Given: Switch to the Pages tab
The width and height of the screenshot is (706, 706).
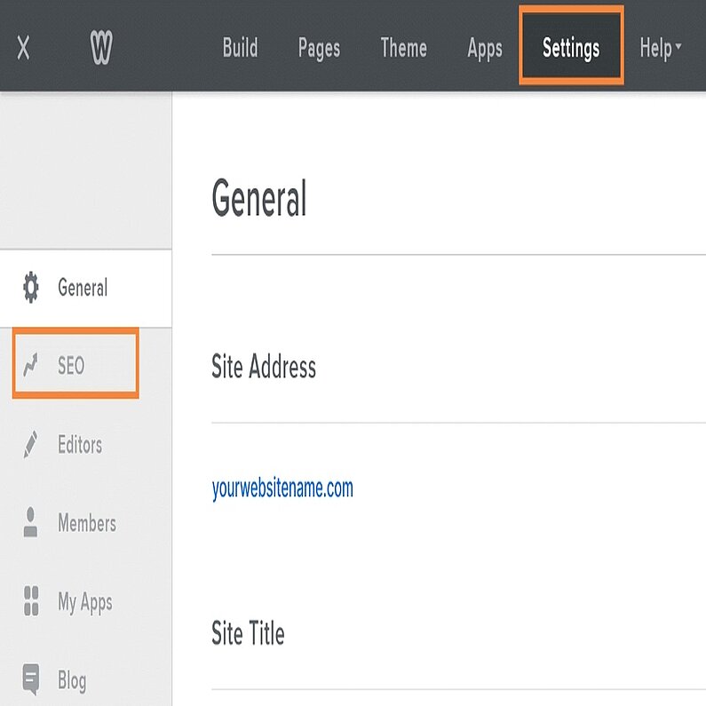Looking at the screenshot, I should click(x=319, y=48).
